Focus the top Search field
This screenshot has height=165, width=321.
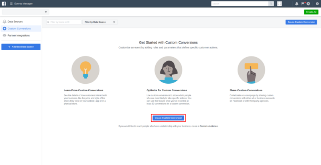[240, 4]
